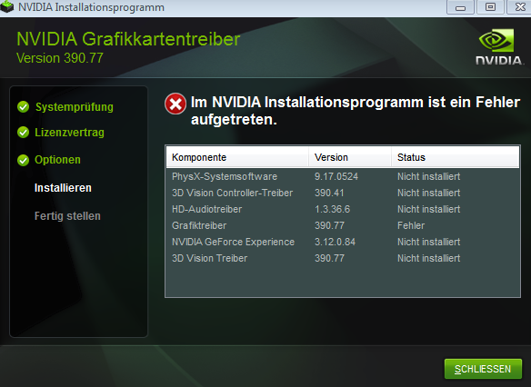Click the error message heading text
This screenshot has height=387, width=531.
pos(356,111)
